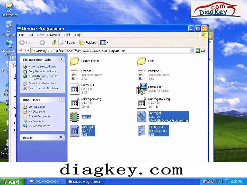
Task: Select the uuprog.ntv.lng file icon
Action: pos(75,103)
